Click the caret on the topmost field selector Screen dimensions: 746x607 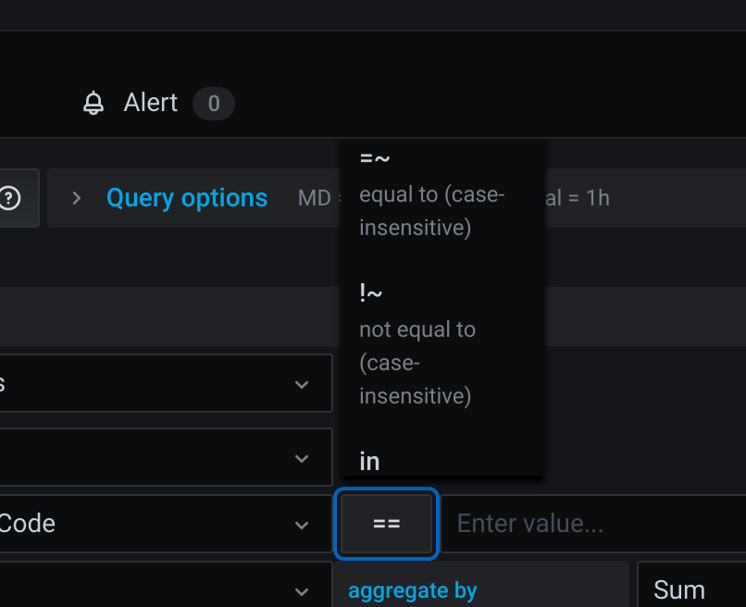click(x=301, y=383)
